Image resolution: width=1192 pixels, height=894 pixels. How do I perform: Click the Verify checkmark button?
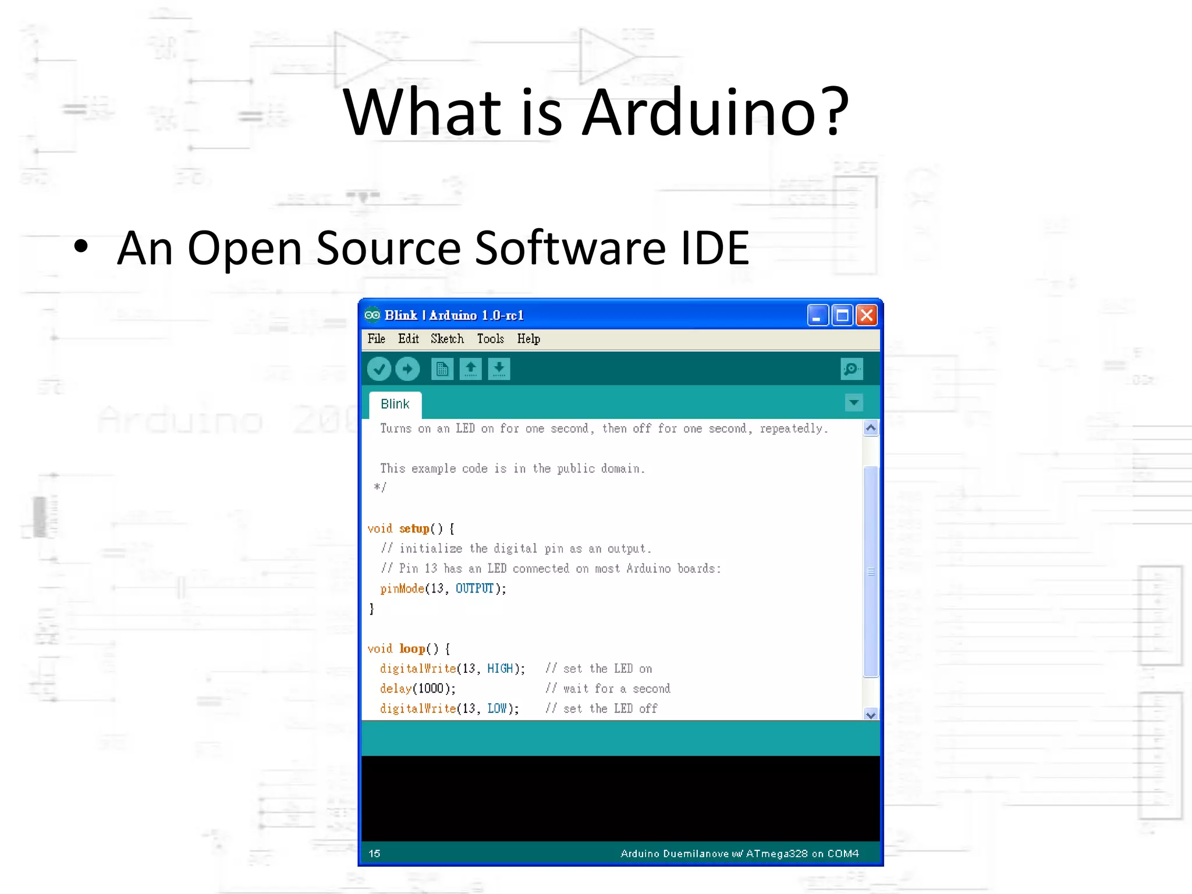point(379,369)
